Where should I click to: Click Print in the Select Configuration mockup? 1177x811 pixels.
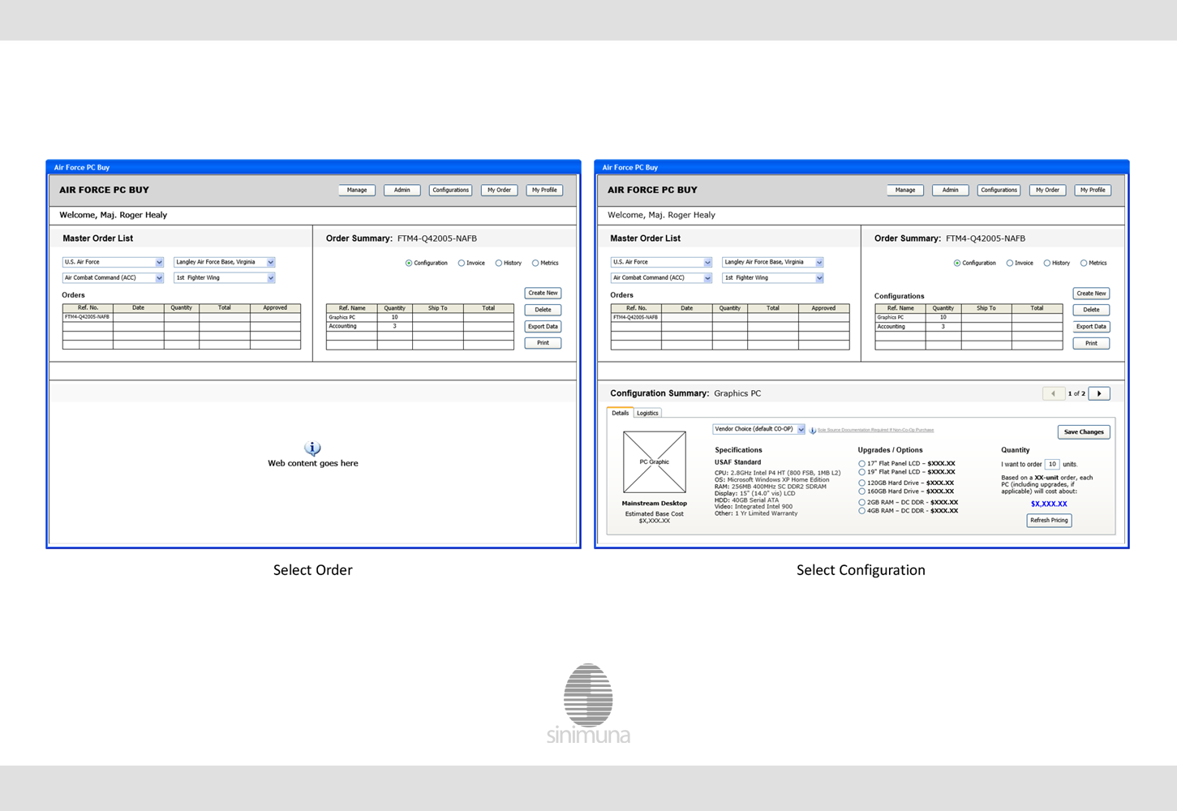point(1091,343)
